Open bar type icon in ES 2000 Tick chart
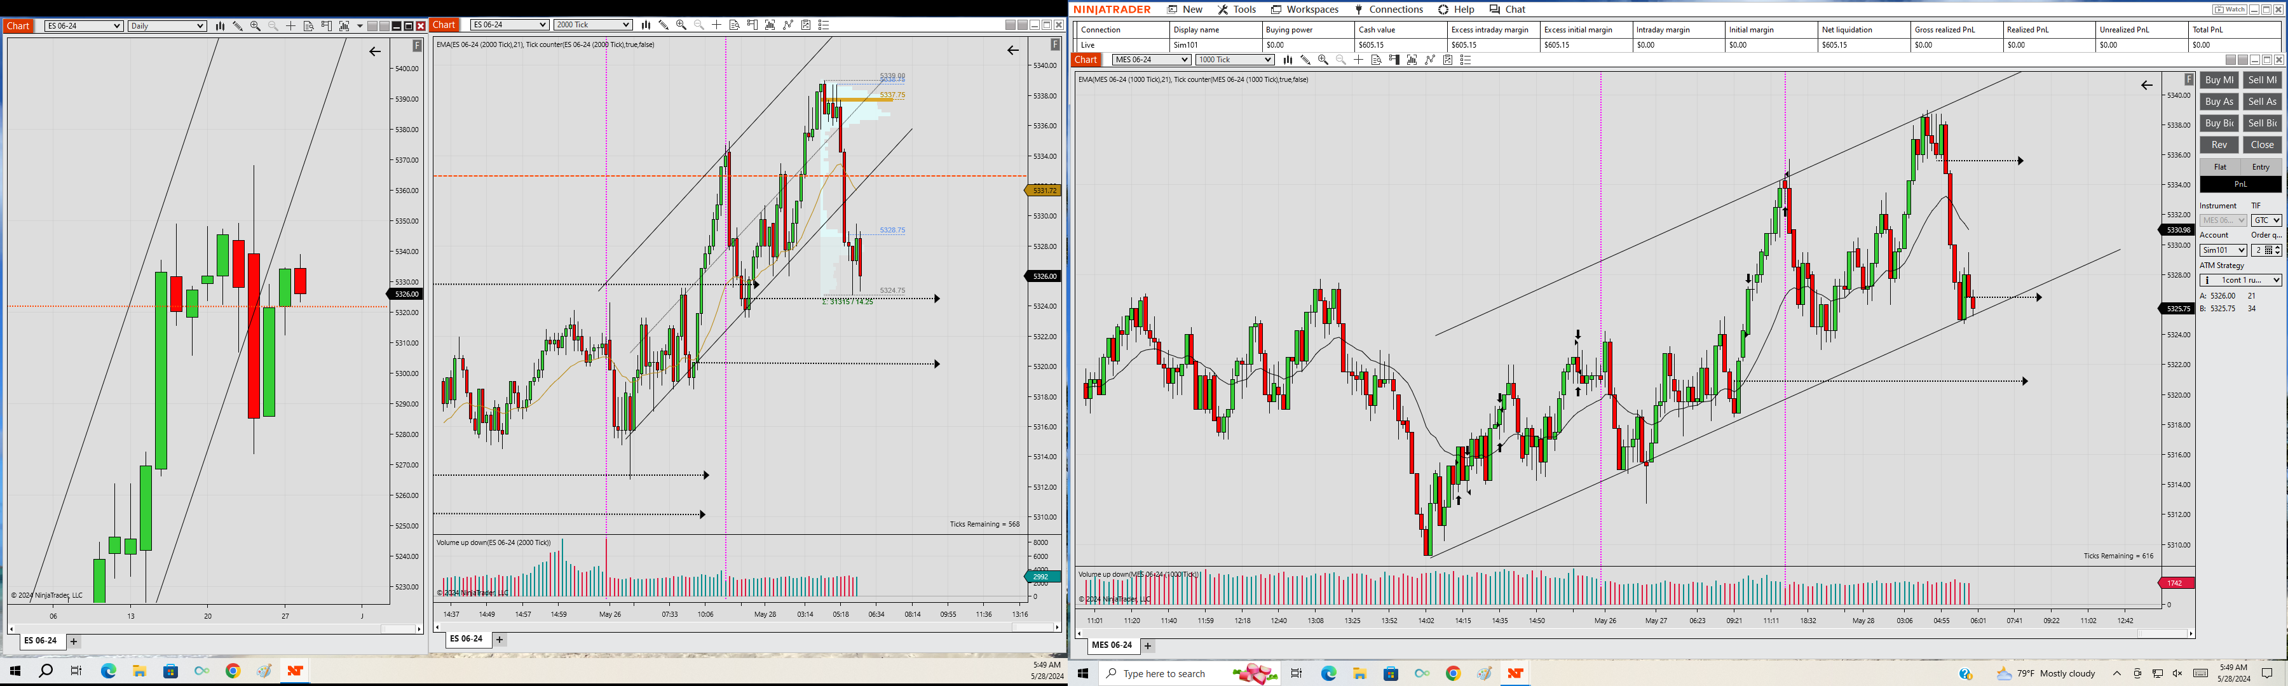Image resolution: width=2288 pixels, height=686 pixels. coord(646,25)
